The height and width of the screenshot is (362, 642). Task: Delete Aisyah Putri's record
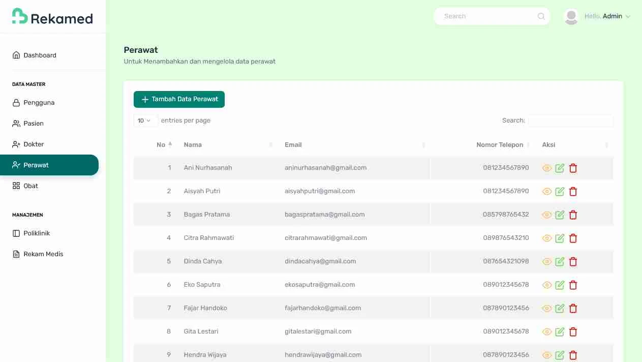[x=573, y=192]
